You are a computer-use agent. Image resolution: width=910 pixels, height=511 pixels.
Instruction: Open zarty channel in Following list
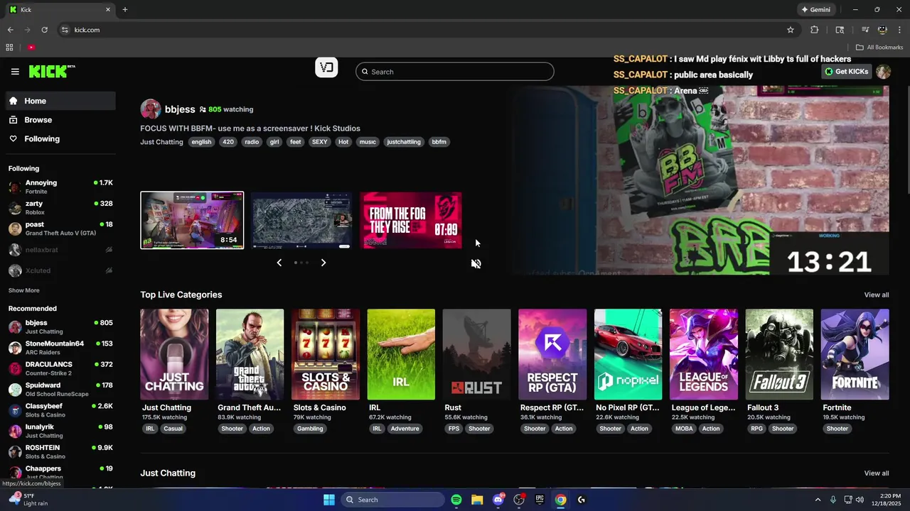pos(61,207)
